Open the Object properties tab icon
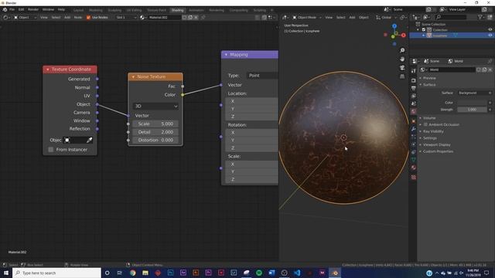 click(414, 121)
